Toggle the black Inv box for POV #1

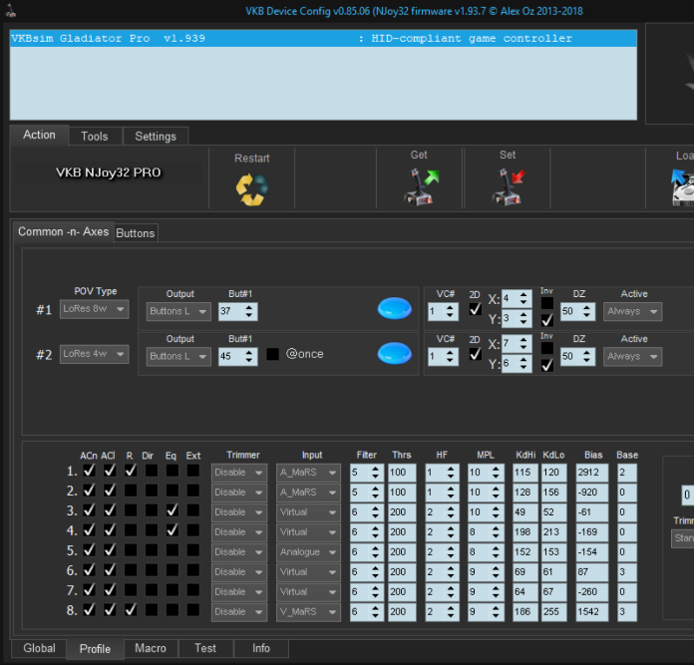(546, 303)
